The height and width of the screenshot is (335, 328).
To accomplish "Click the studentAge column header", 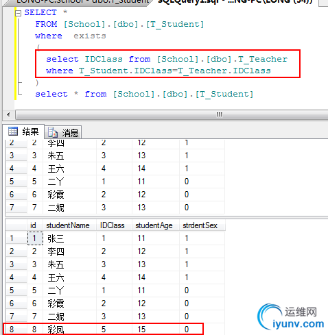I will point(156,225).
